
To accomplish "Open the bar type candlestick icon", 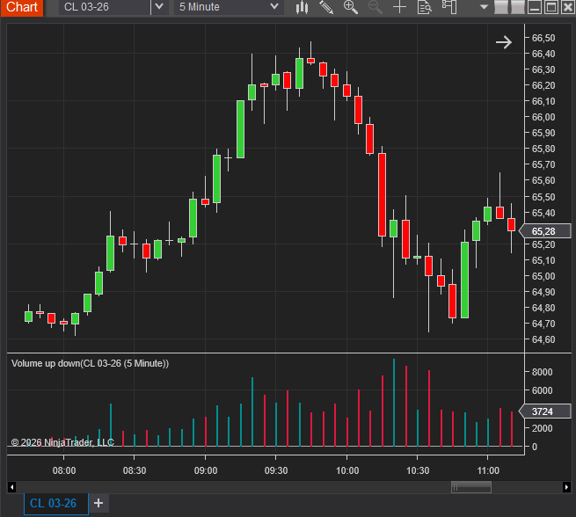I will (302, 7).
